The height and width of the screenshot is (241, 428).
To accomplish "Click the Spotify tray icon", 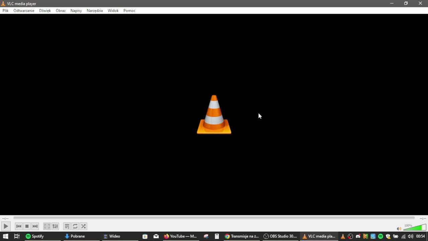I will point(381,236).
